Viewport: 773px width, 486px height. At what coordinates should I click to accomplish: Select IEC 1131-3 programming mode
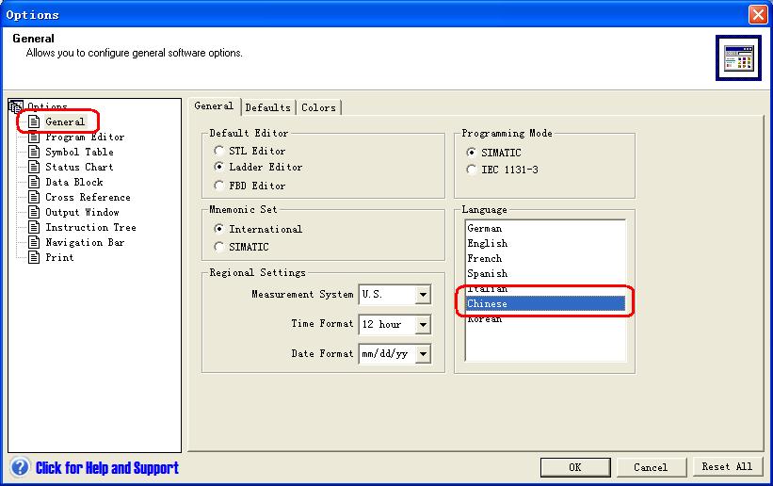[472, 170]
